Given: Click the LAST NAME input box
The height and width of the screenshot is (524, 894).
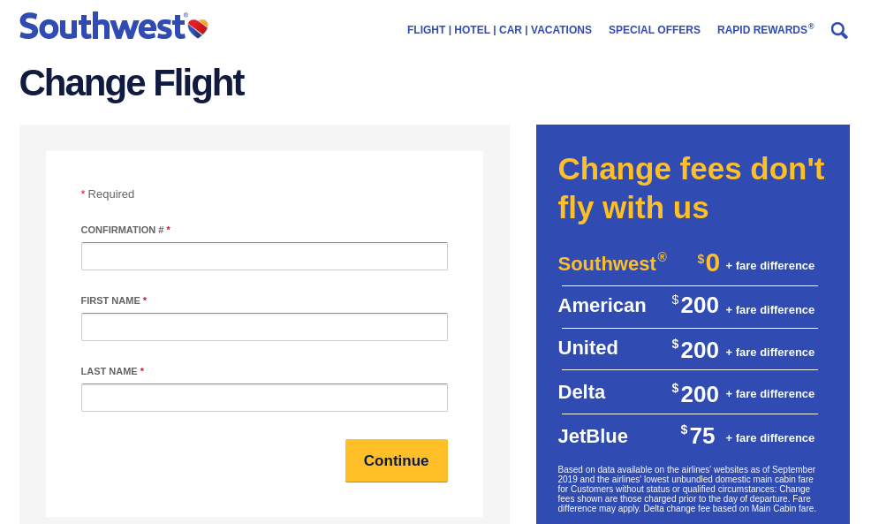Looking at the screenshot, I should pos(263,397).
